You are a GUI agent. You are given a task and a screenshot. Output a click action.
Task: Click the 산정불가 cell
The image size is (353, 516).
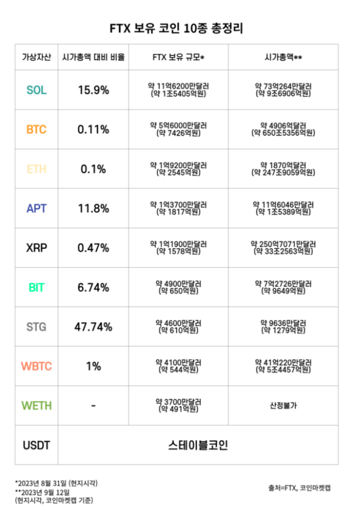(x=283, y=406)
